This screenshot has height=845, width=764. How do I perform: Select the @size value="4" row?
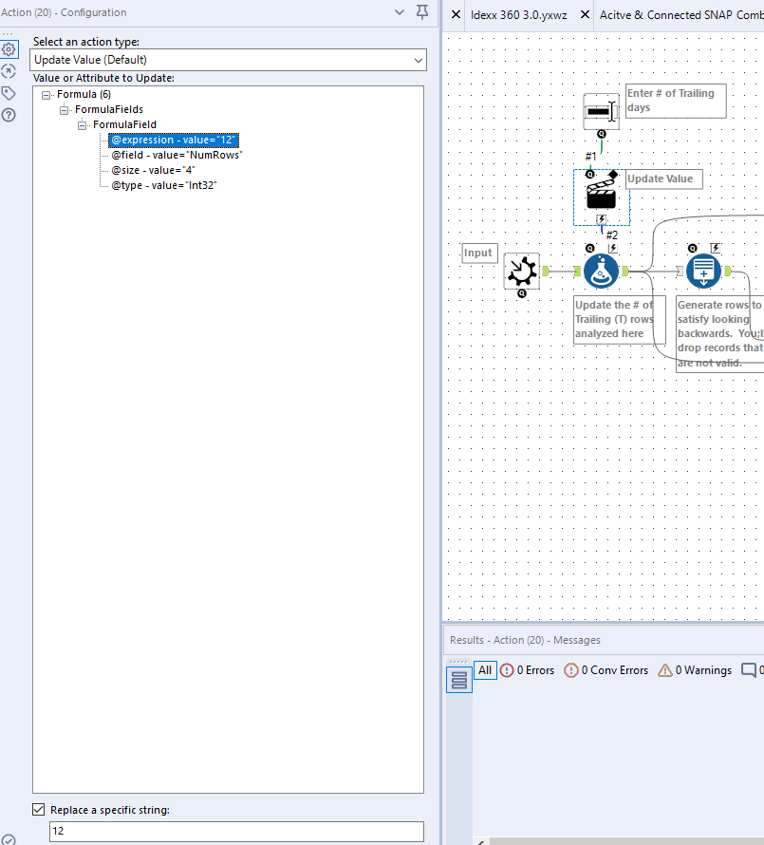pyautogui.click(x=153, y=170)
